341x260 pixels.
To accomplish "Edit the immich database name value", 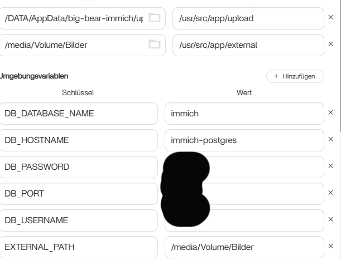I will [x=244, y=114].
